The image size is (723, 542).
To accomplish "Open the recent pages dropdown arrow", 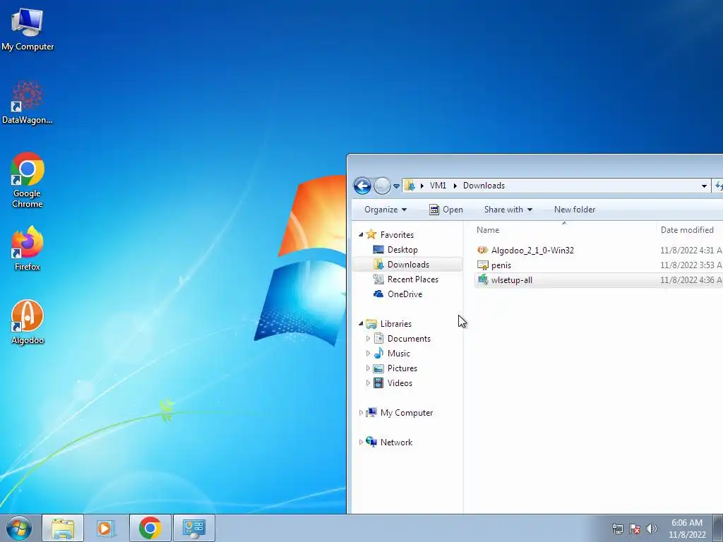I will [x=396, y=186].
